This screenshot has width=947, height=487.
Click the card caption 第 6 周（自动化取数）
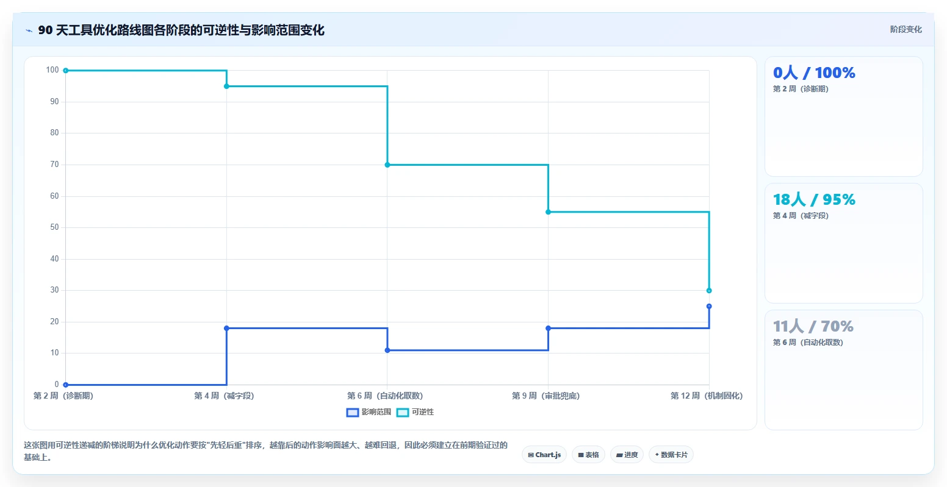(x=808, y=343)
